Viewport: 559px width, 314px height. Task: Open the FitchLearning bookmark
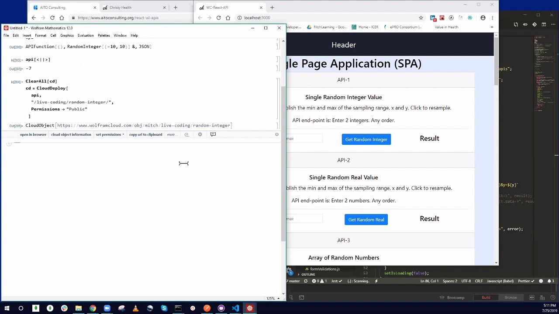pyautogui.click(x=327, y=27)
